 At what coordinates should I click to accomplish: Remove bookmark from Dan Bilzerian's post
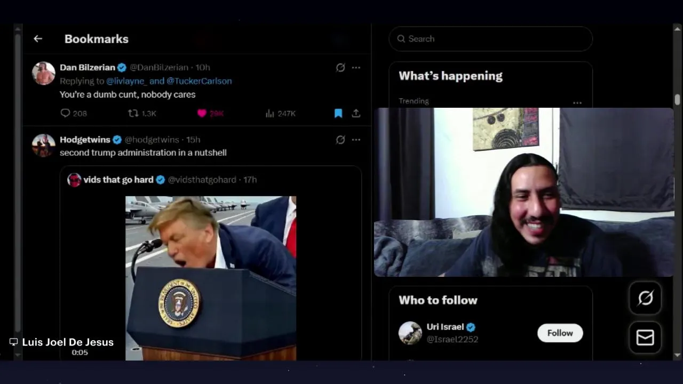338,113
